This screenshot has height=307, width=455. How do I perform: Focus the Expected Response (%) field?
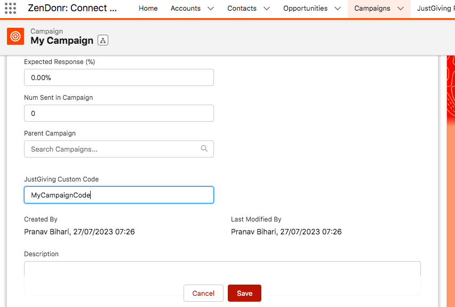point(119,77)
